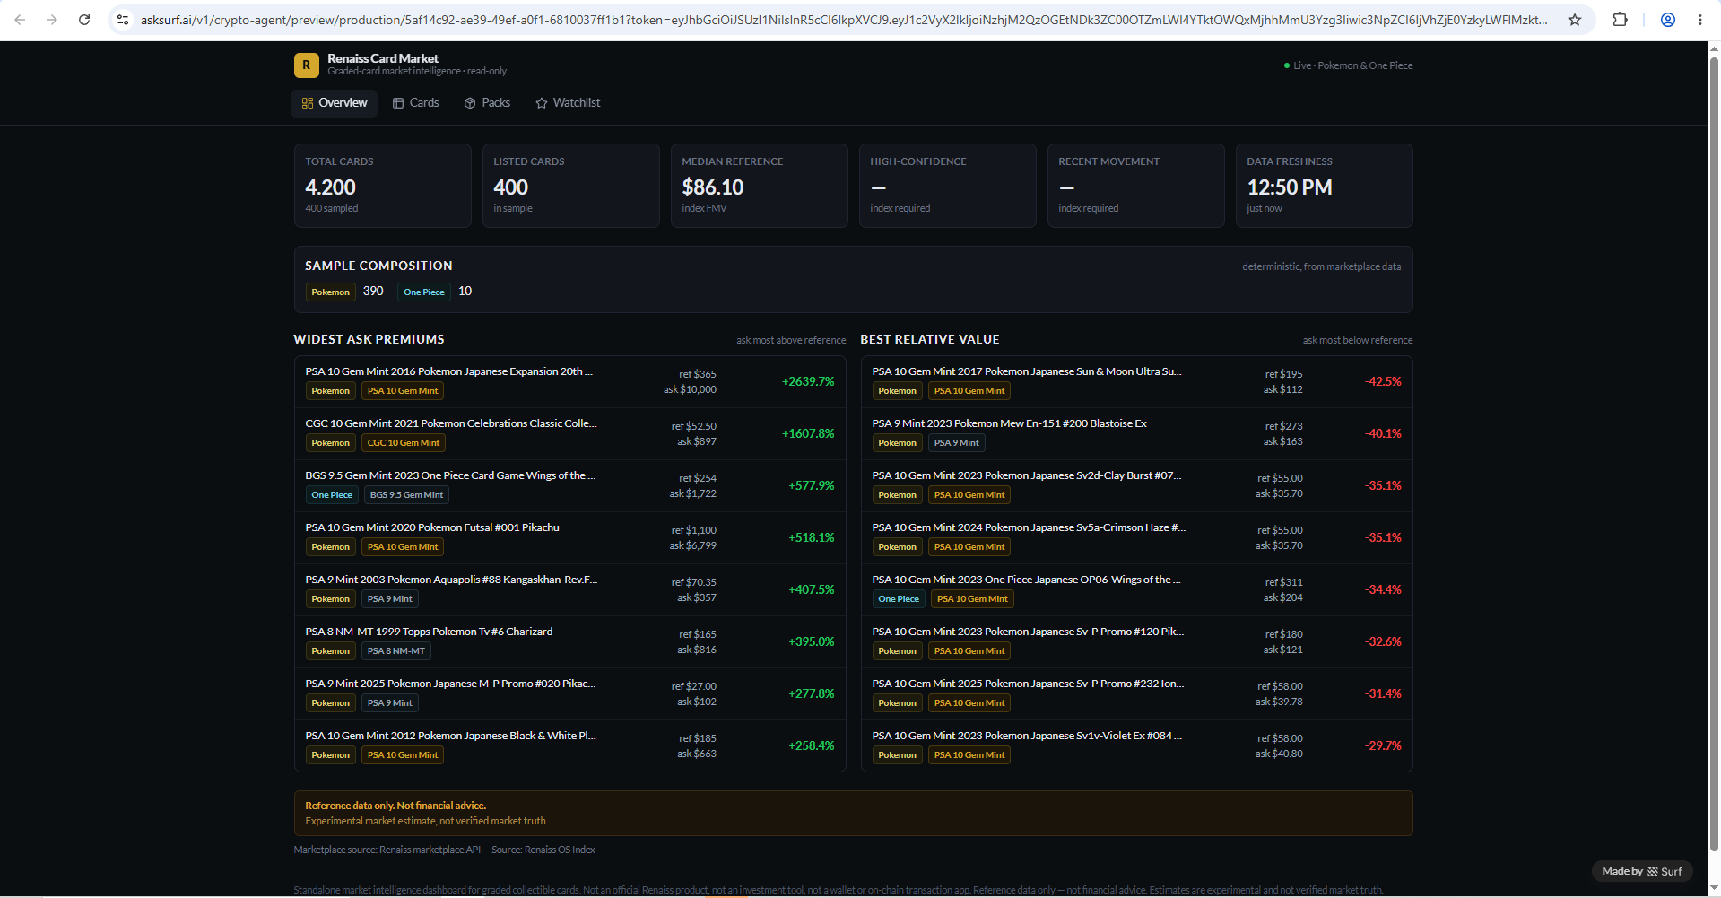This screenshot has height=898, width=1721.
Task: Open the 2016 Pokemon Japanese Expansion 20th row
Action: click(570, 381)
